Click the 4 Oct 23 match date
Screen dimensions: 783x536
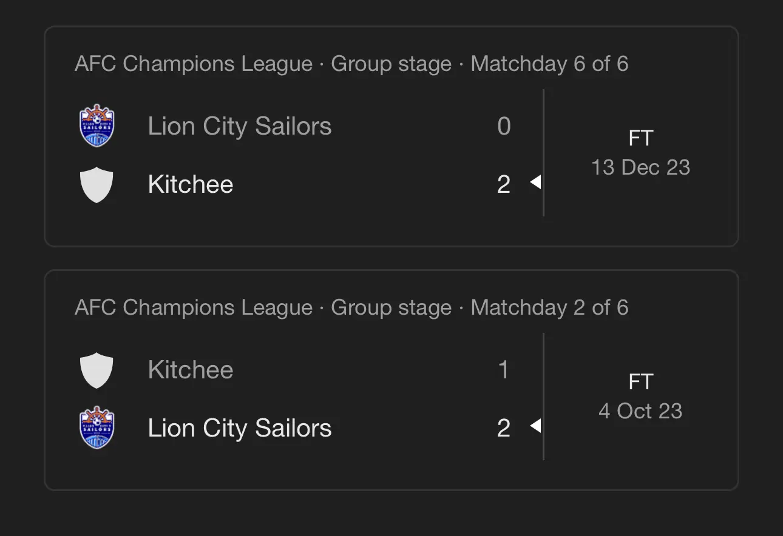640,411
